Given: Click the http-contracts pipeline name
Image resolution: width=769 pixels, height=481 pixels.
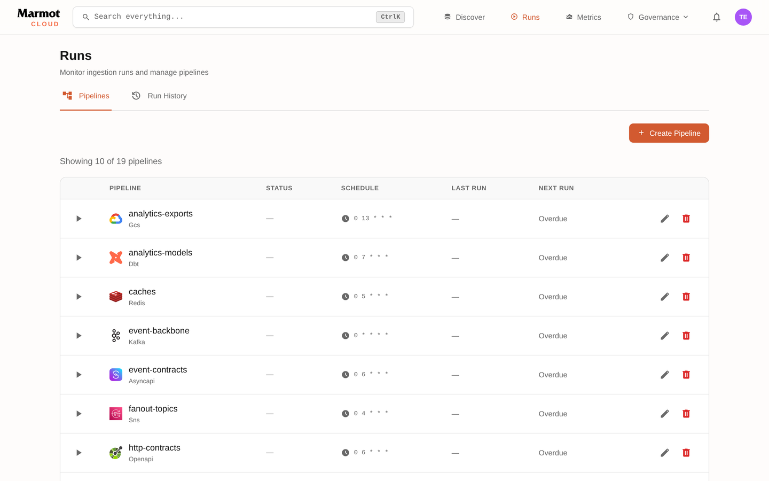Looking at the screenshot, I should point(154,448).
